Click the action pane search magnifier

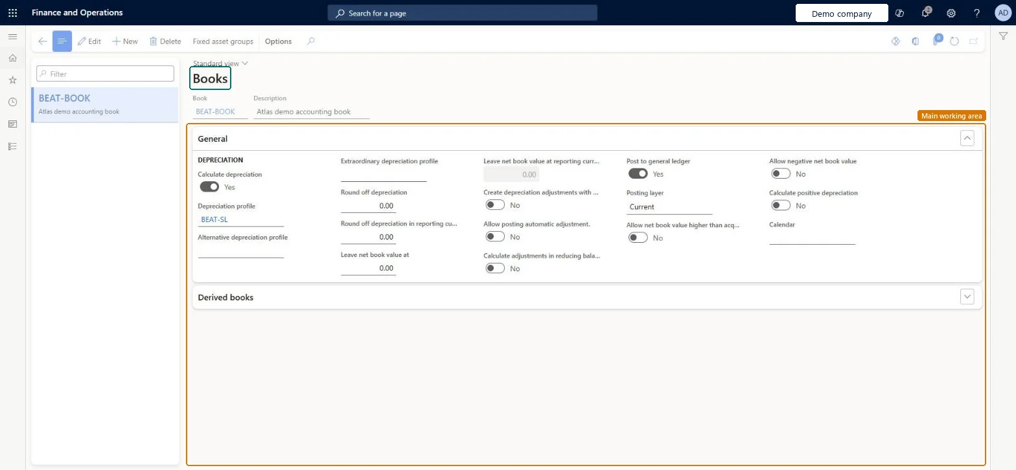coord(311,41)
